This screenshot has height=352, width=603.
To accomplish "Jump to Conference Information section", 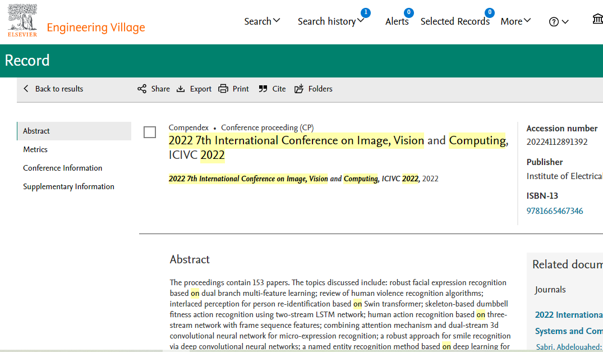I will (x=63, y=168).
